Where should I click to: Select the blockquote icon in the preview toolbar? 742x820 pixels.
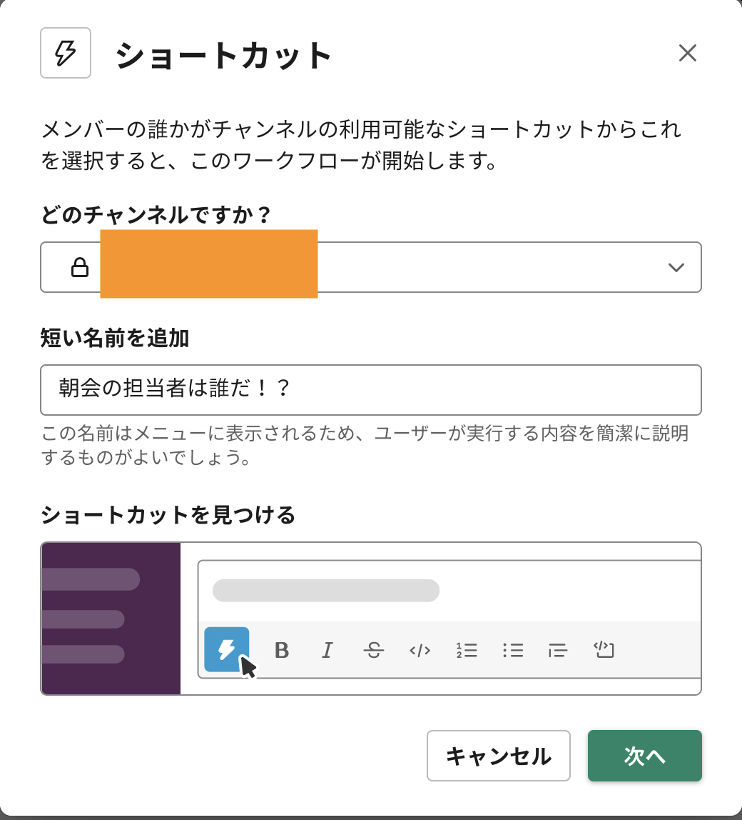click(558, 650)
